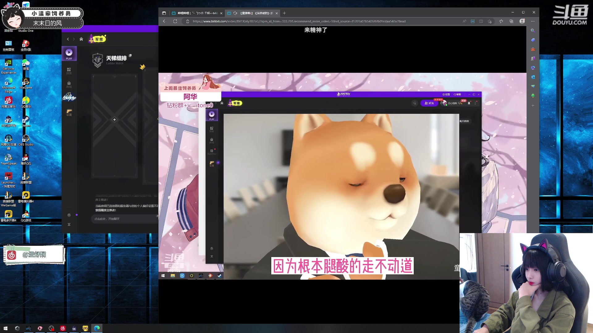Open the GeForce Experience desktop shortcut
Screen dimensions: 593x333
[8, 66]
